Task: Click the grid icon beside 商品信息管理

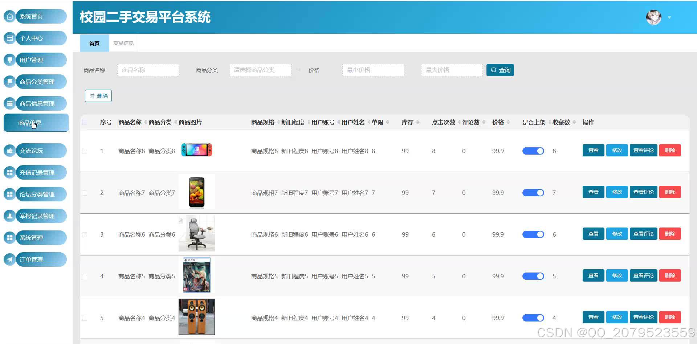Action: point(10,103)
